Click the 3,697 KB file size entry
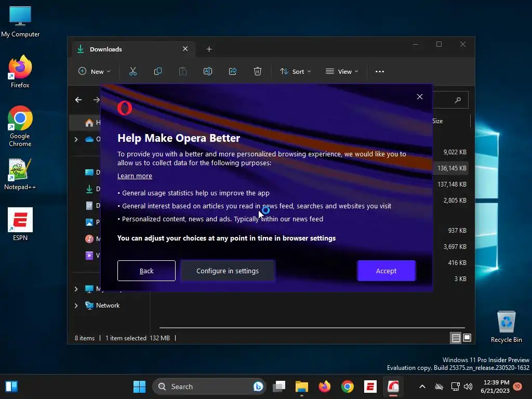 point(455,247)
